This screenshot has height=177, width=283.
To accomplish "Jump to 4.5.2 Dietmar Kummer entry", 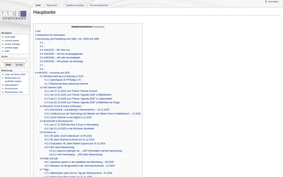I will (x=69, y=140).
